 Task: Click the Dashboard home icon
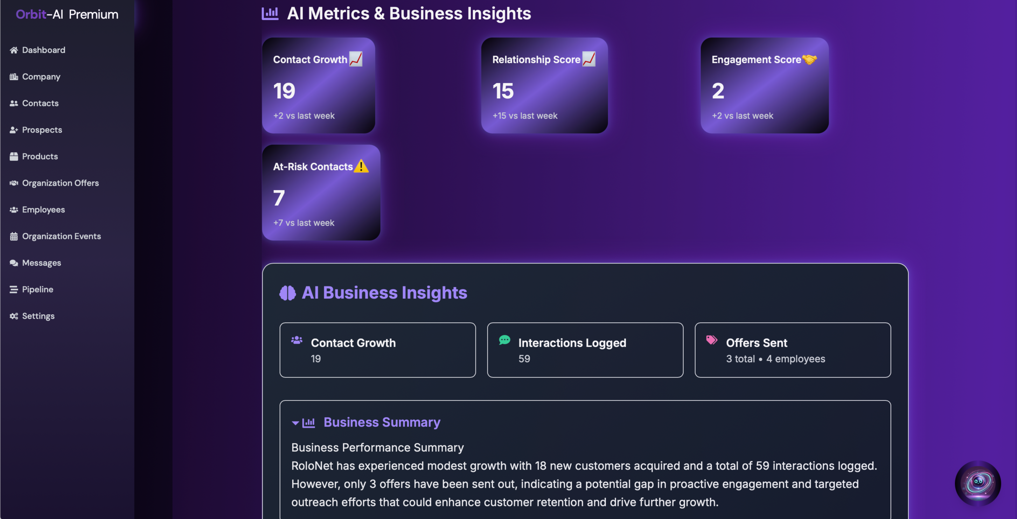[14, 50]
